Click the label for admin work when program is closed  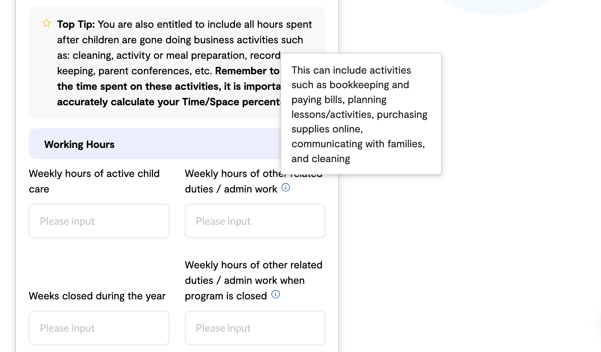(x=254, y=280)
